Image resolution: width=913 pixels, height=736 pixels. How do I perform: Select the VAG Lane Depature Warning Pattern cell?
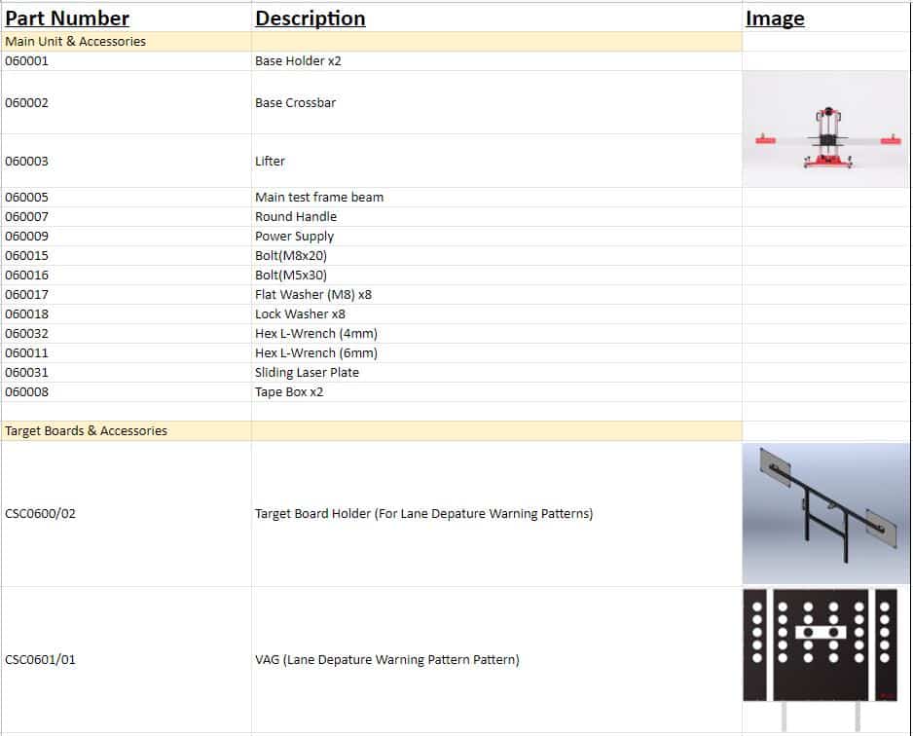tap(496, 660)
